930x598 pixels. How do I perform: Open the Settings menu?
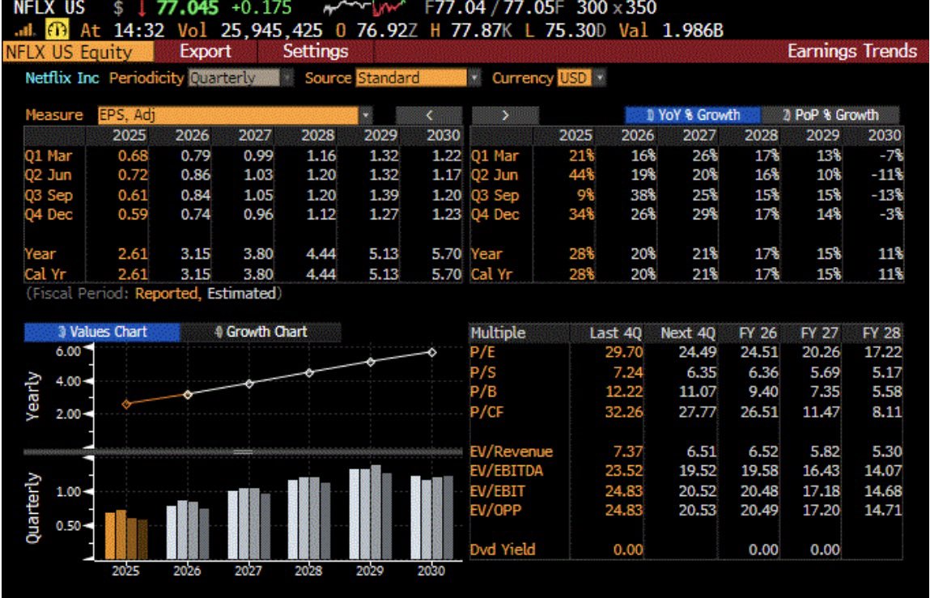pyautogui.click(x=315, y=52)
